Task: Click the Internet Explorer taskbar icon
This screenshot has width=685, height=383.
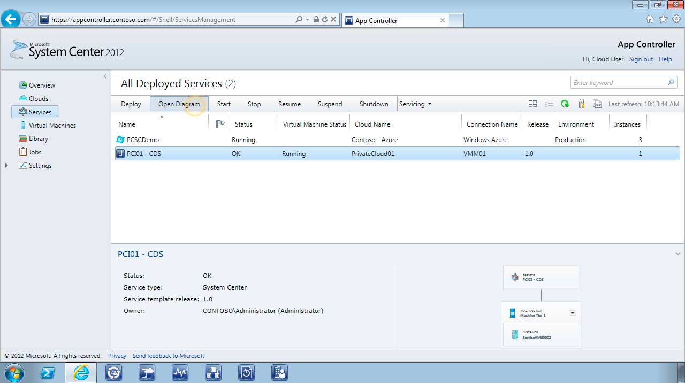Action: (x=81, y=372)
